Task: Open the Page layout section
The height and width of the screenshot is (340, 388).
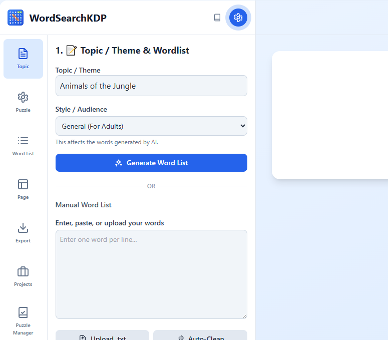Action: (23, 189)
